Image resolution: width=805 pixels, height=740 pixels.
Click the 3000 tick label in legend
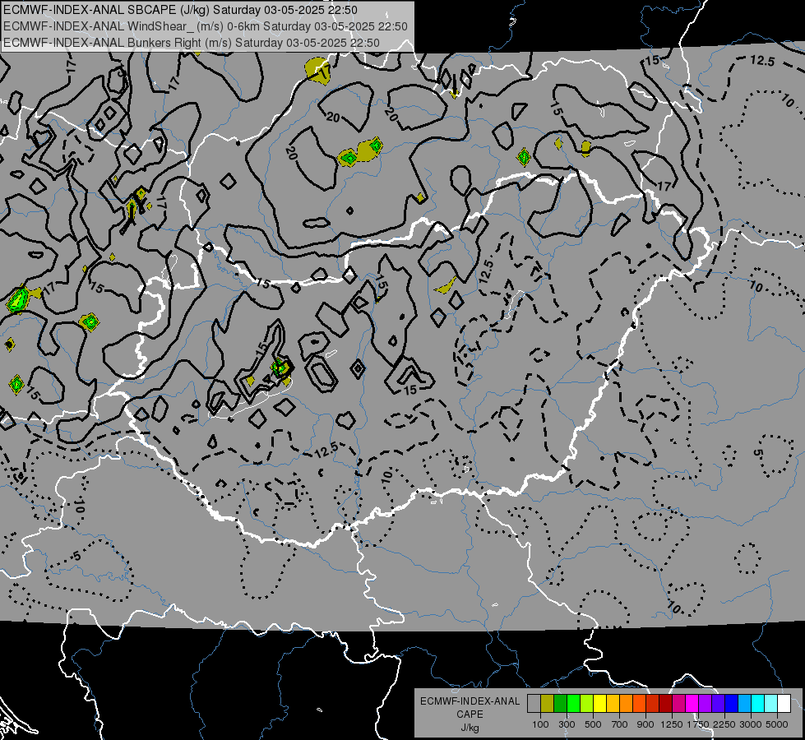(x=751, y=724)
